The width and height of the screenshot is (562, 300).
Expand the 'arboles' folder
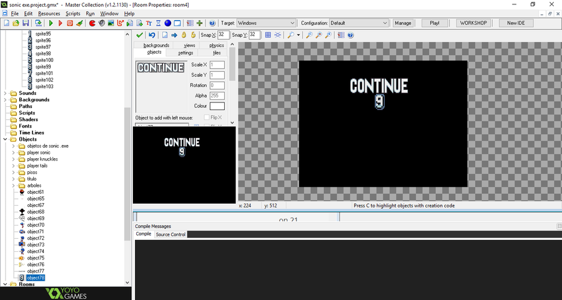coord(13,186)
